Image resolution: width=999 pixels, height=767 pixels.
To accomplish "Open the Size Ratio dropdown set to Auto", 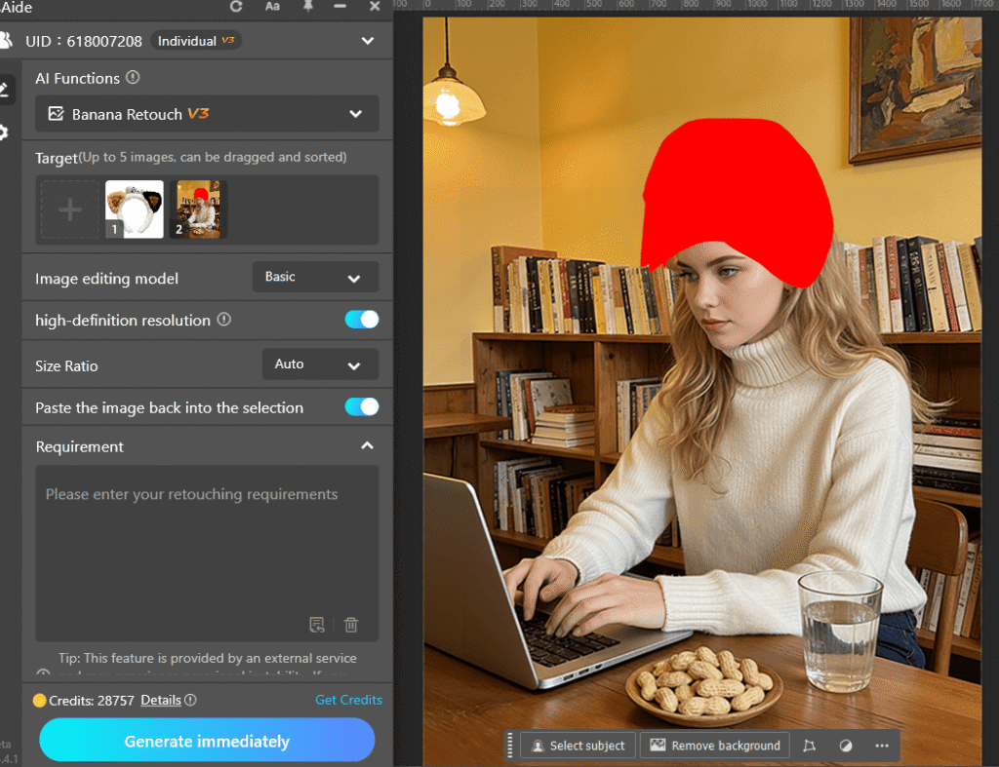I will point(320,364).
